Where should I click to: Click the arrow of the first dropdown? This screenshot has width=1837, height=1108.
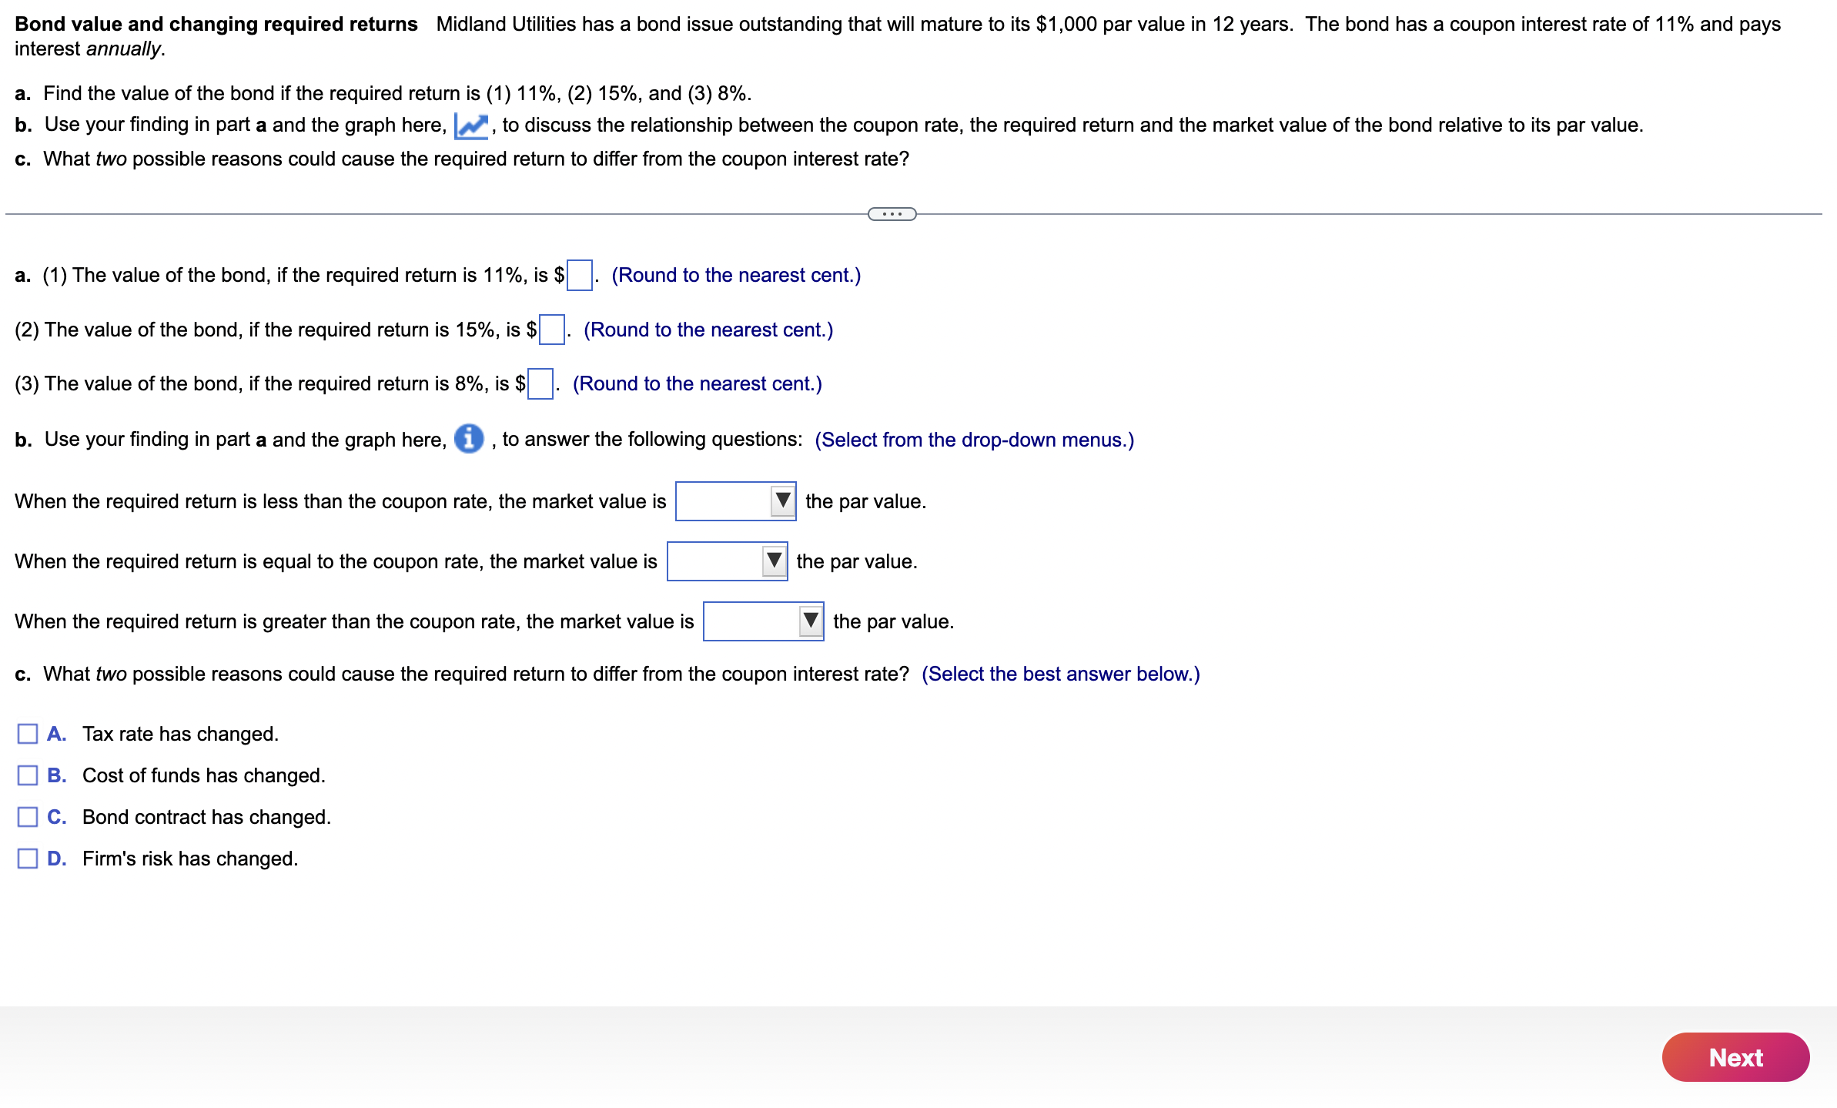pos(783,501)
